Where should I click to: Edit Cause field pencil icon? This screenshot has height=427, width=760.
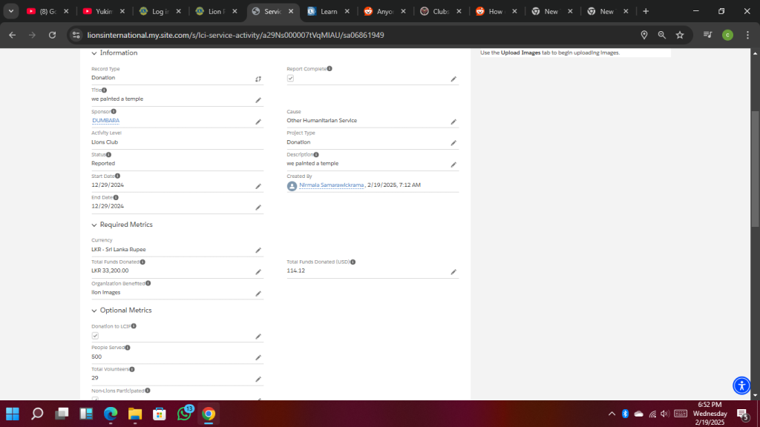pyautogui.click(x=453, y=122)
